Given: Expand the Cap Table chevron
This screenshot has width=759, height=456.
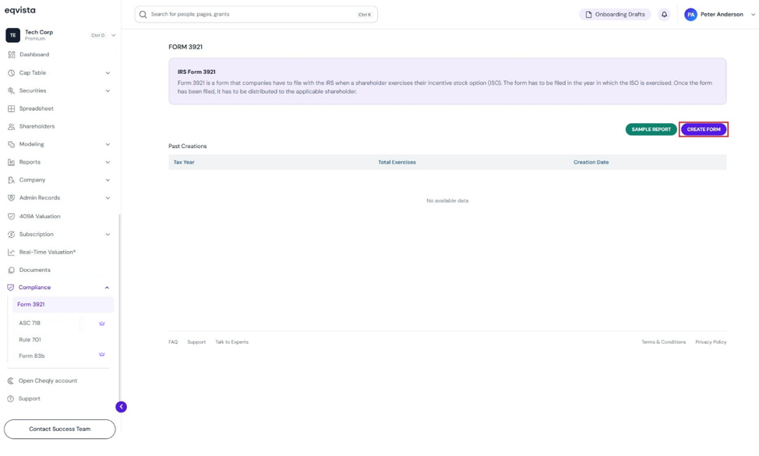Looking at the screenshot, I should pyautogui.click(x=108, y=73).
